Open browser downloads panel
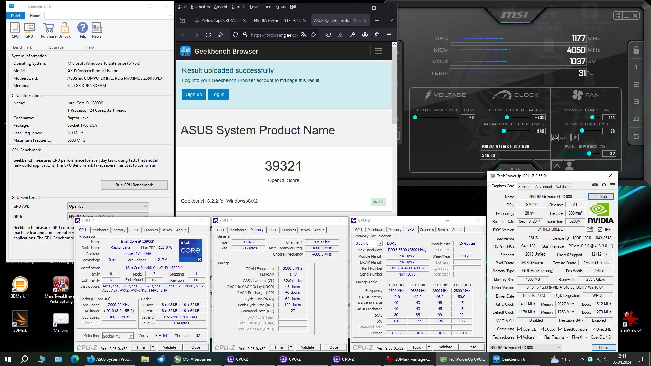651x366 pixels. pos(340,35)
